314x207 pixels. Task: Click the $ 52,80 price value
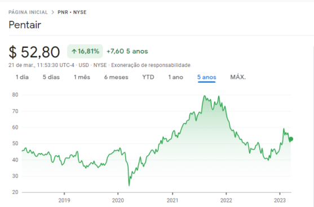[34, 52]
